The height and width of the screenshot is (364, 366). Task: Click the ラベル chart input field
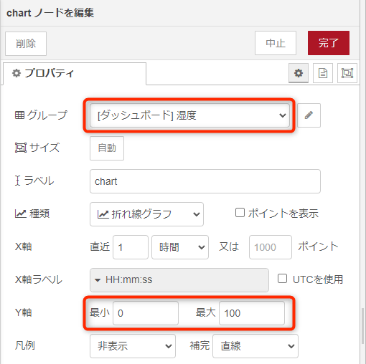coord(205,181)
